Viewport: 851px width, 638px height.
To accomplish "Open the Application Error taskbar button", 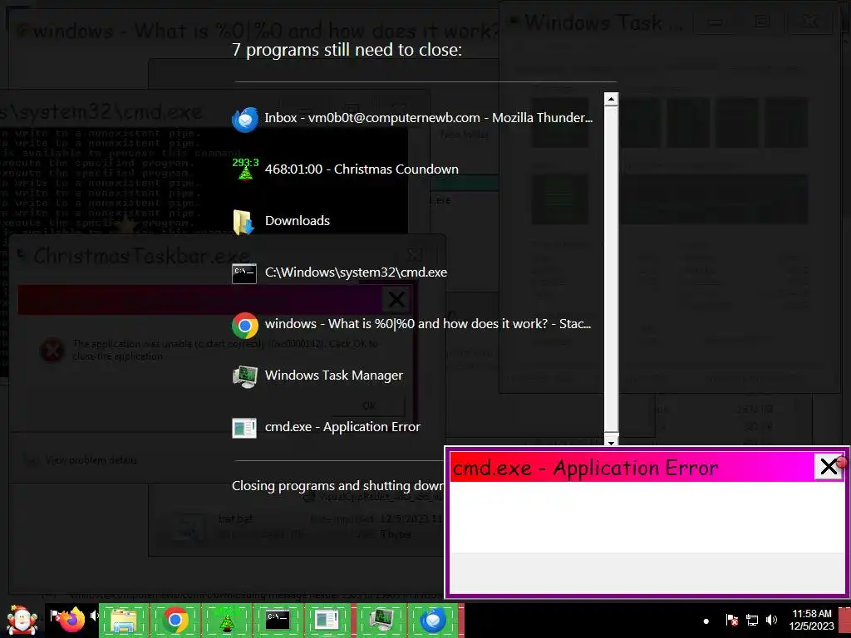I will (x=327, y=620).
